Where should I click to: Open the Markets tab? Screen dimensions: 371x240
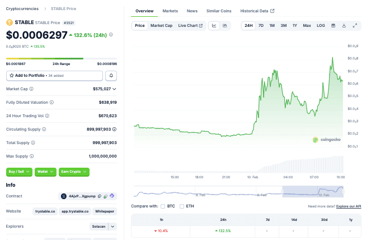click(x=170, y=11)
